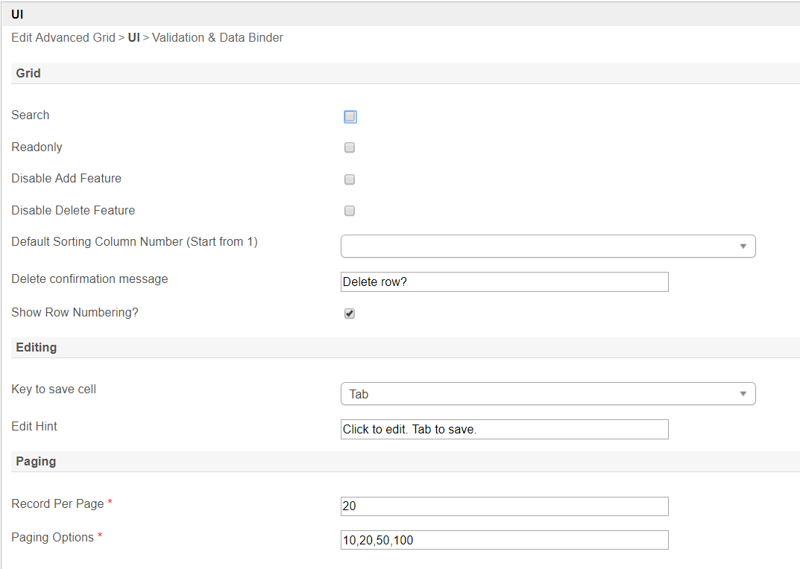Select the bold UI breadcrumb step
This screenshot has width=800, height=569.
[133, 37]
